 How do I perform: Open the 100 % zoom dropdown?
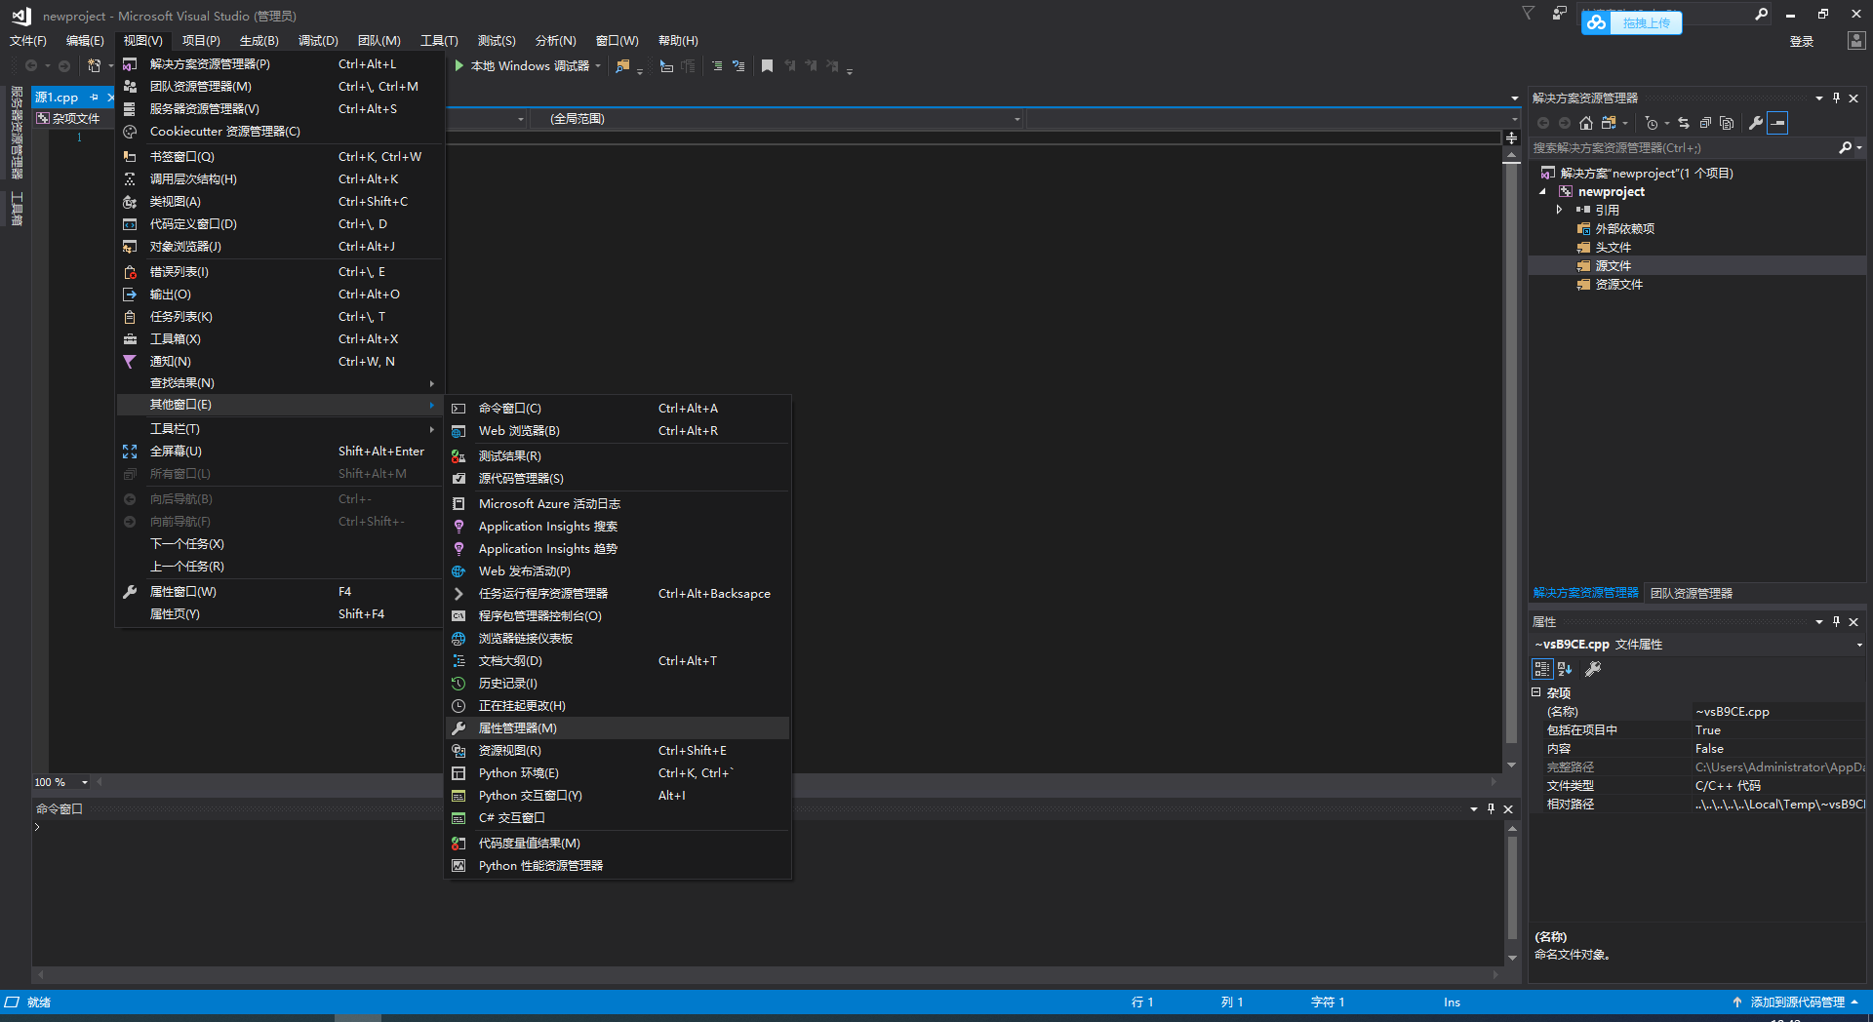pos(85,782)
